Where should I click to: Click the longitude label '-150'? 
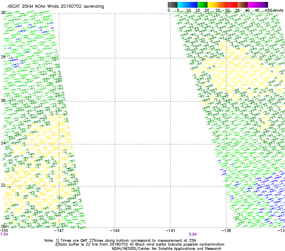pyautogui.click(x=4, y=231)
